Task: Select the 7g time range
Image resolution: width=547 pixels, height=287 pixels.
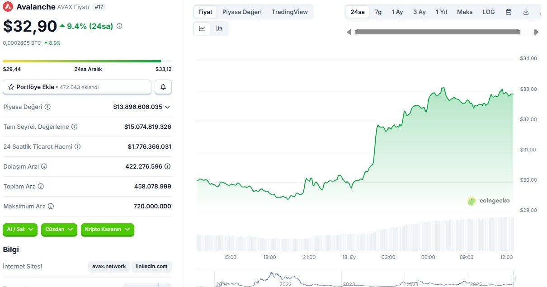Action: pos(378,12)
